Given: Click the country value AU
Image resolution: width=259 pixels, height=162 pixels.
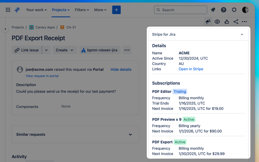Looking at the screenshot, I should 181,64.
